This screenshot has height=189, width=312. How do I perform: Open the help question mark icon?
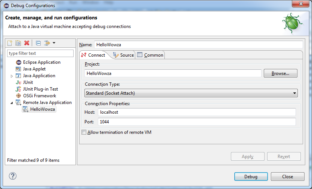[13, 176]
